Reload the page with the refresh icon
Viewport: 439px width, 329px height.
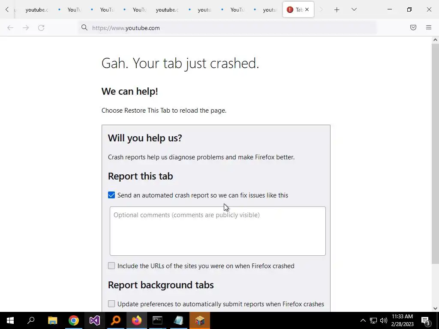[41, 28]
